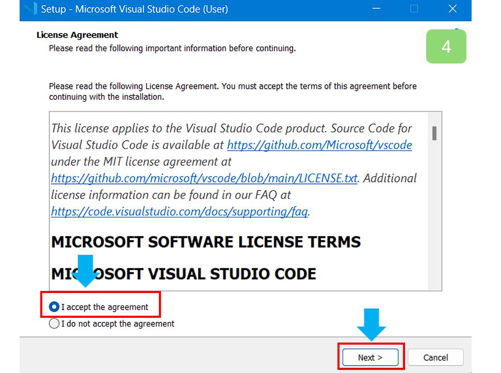Click the 'under the MIT license agreement at' text

141,161
